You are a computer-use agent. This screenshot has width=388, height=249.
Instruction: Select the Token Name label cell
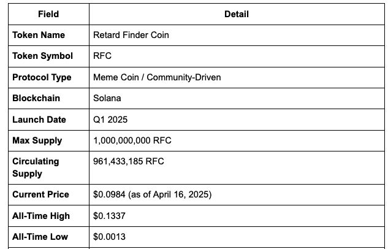[48, 35]
